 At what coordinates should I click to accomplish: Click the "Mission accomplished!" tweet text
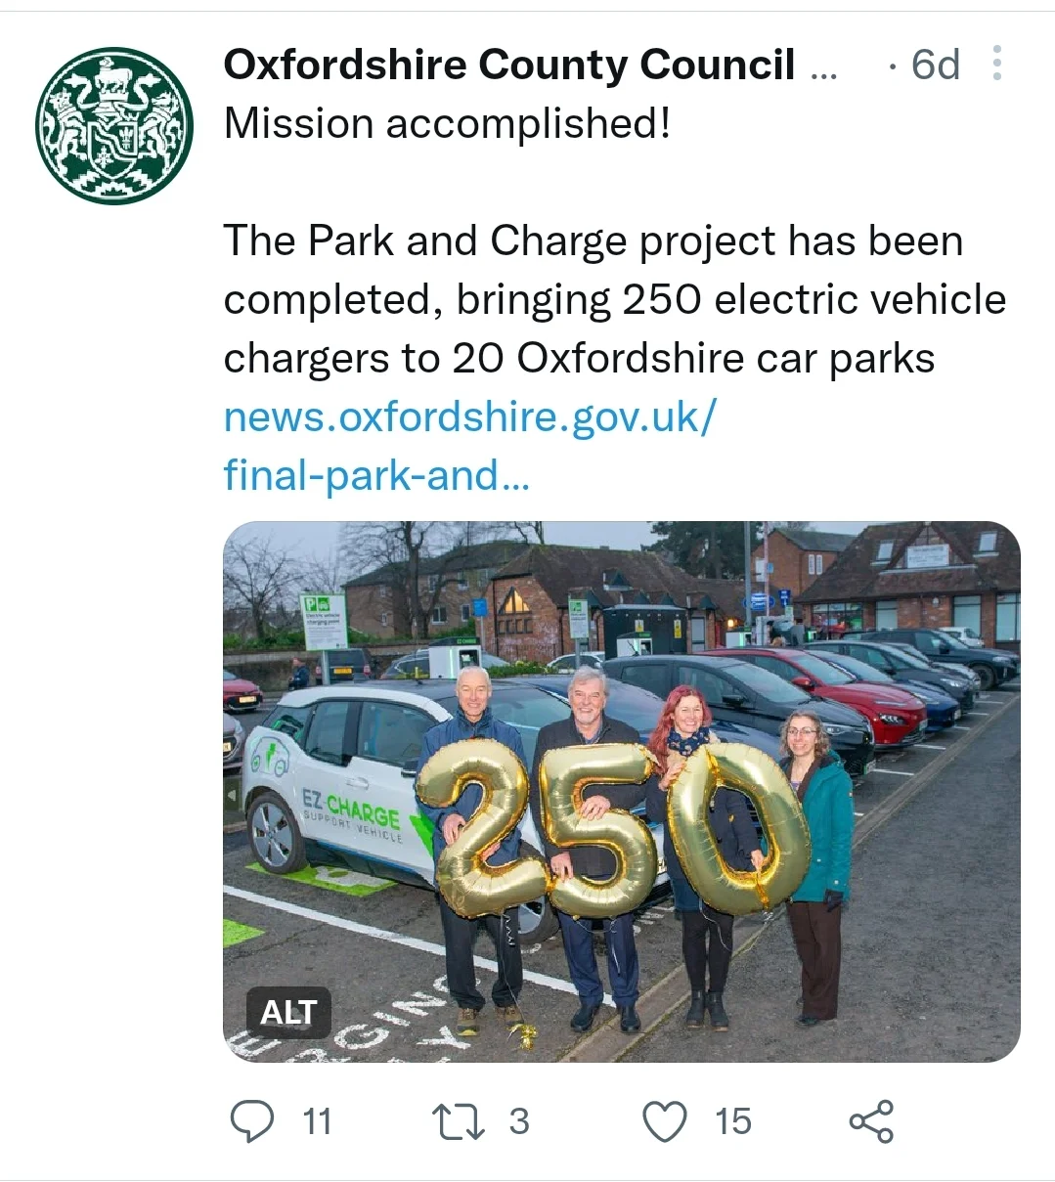pyautogui.click(x=447, y=124)
